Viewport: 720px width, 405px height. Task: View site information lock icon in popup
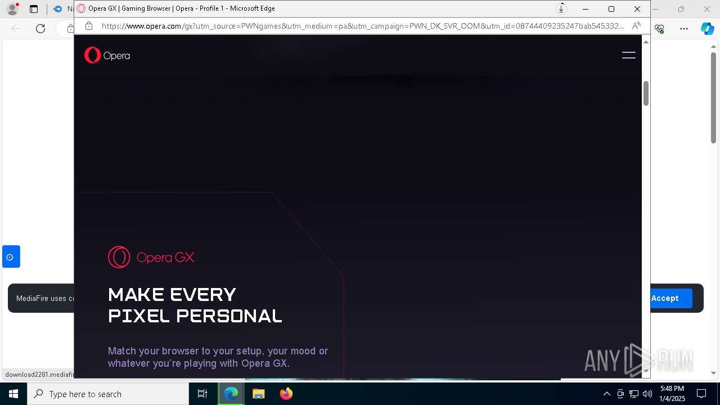pos(88,26)
